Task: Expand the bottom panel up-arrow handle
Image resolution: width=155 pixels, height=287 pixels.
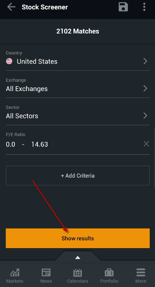Action: (x=78, y=257)
